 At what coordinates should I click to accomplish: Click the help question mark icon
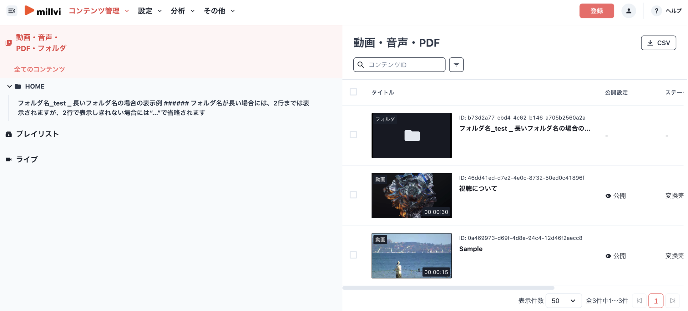click(656, 11)
